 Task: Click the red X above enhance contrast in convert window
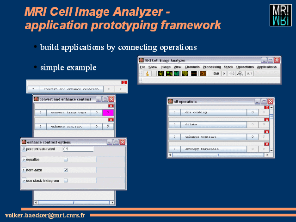pos(111,120)
